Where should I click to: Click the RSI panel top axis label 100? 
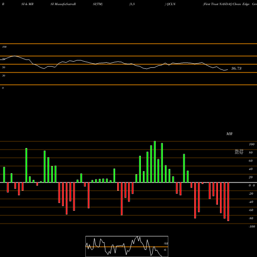tap(4, 47)
